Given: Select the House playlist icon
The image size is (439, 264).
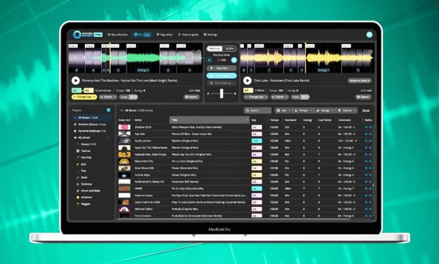Looking at the screenshot, I should click(78, 144).
